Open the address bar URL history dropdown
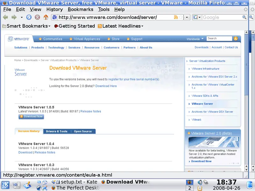This screenshot has width=255, height=191. (x=187, y=17)
